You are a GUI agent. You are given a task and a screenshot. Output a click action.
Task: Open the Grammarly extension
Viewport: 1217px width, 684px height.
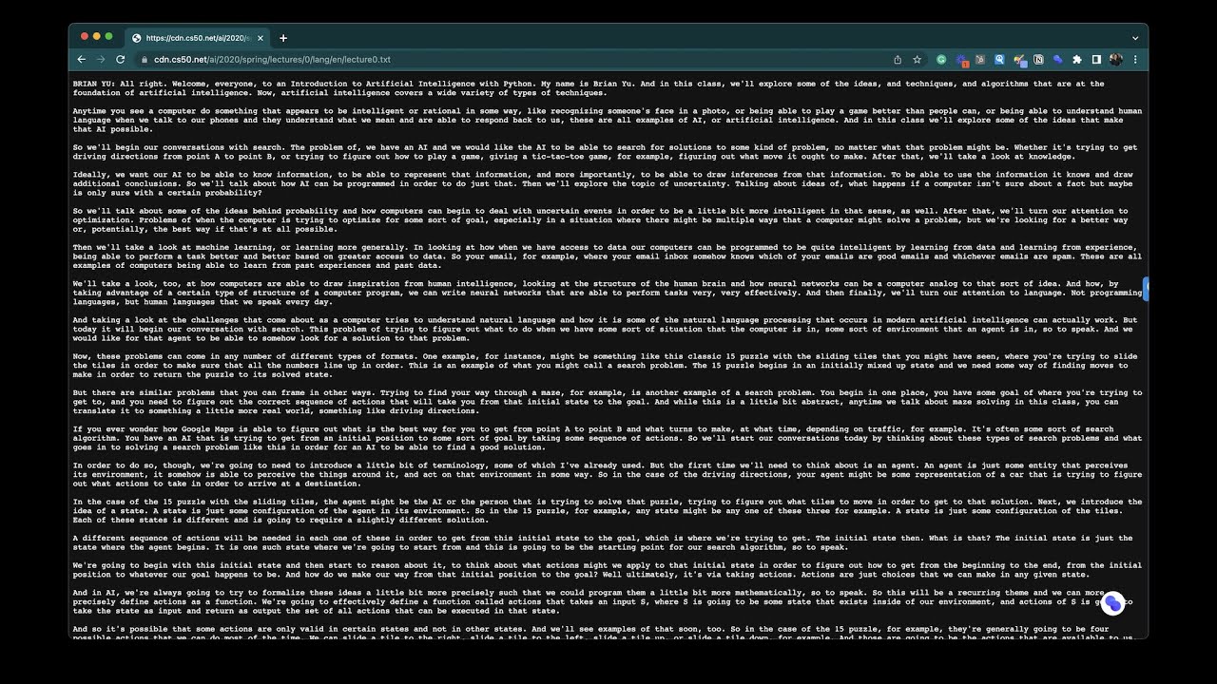[941, 59]
